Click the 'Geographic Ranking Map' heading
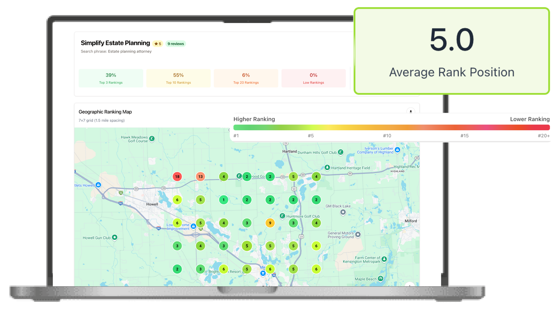The image size is (558, 310). coord(105,112)
